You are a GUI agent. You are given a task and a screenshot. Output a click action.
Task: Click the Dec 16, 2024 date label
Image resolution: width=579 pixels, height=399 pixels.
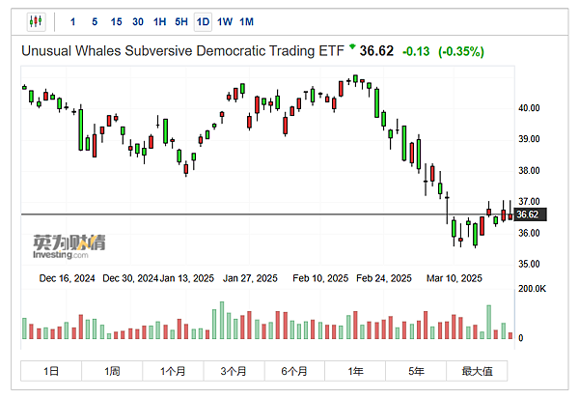(67, 278)
